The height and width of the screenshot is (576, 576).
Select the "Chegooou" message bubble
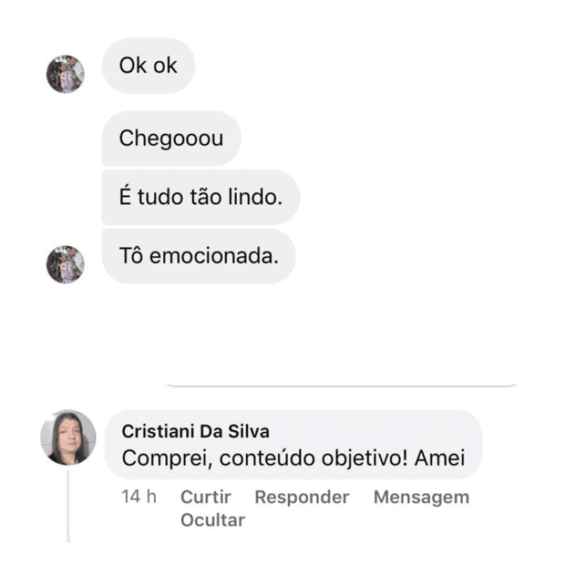coord(172,138)
